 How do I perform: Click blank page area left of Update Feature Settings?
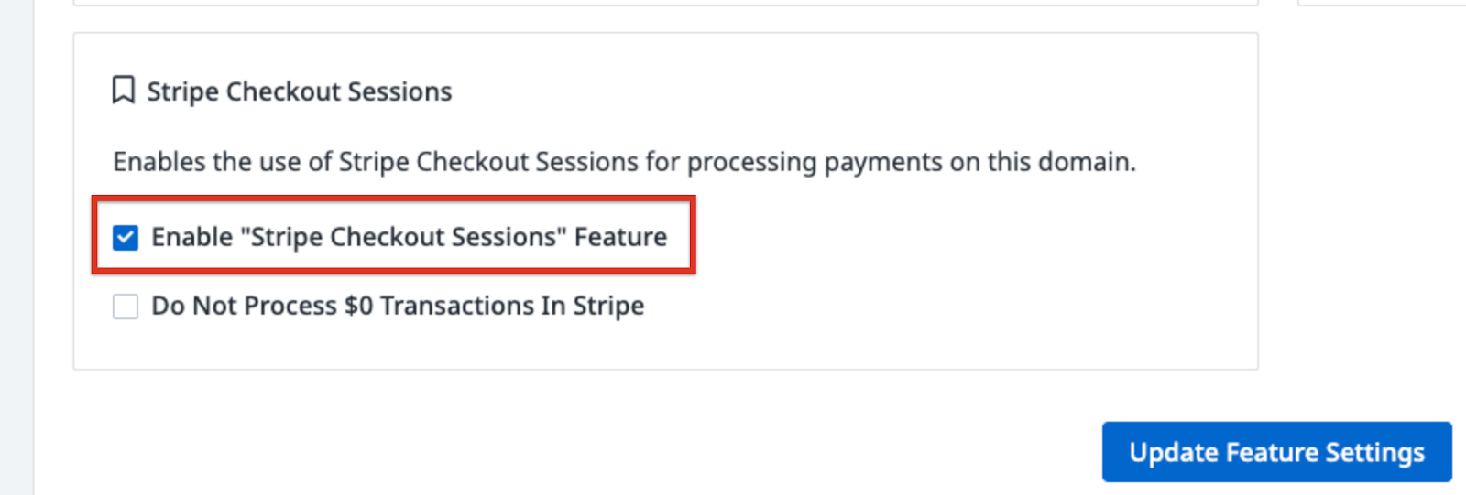point(641,439)
